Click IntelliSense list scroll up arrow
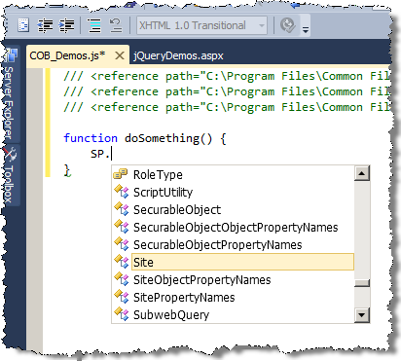 [x=362, y=173]
